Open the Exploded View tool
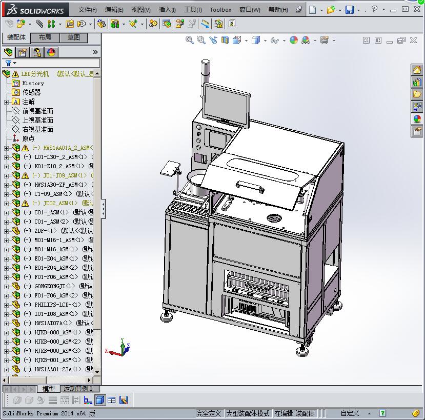Image resolution: width=425 pixels, height=420 pixels. click(x=180, y=24)
